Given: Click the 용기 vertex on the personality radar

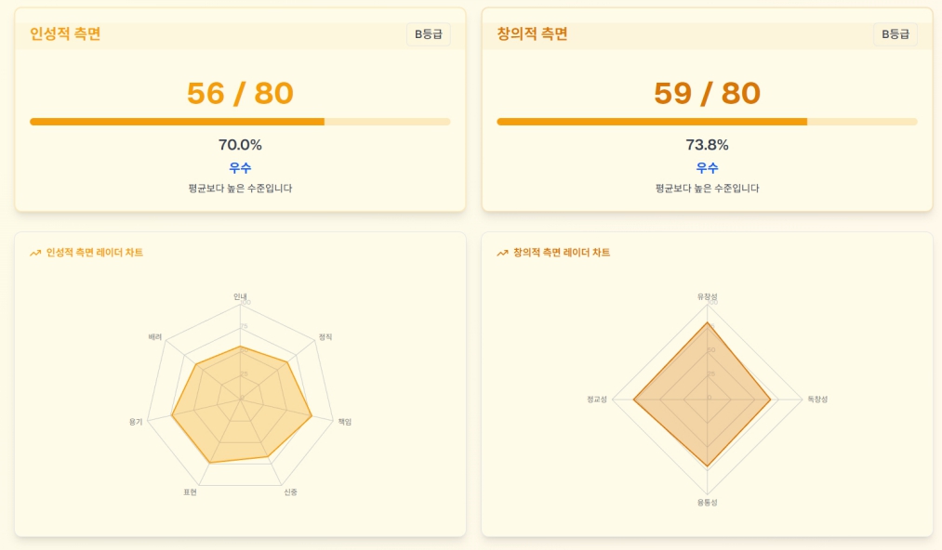Looking at the screenshot, I should coord(170,415).
